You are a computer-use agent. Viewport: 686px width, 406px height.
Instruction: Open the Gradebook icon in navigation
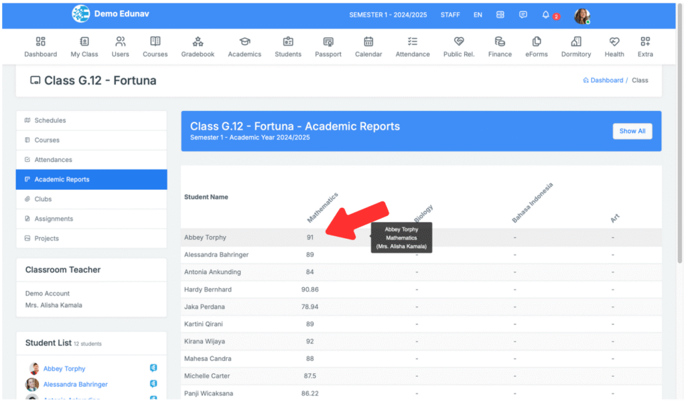(x=198, y=41)
